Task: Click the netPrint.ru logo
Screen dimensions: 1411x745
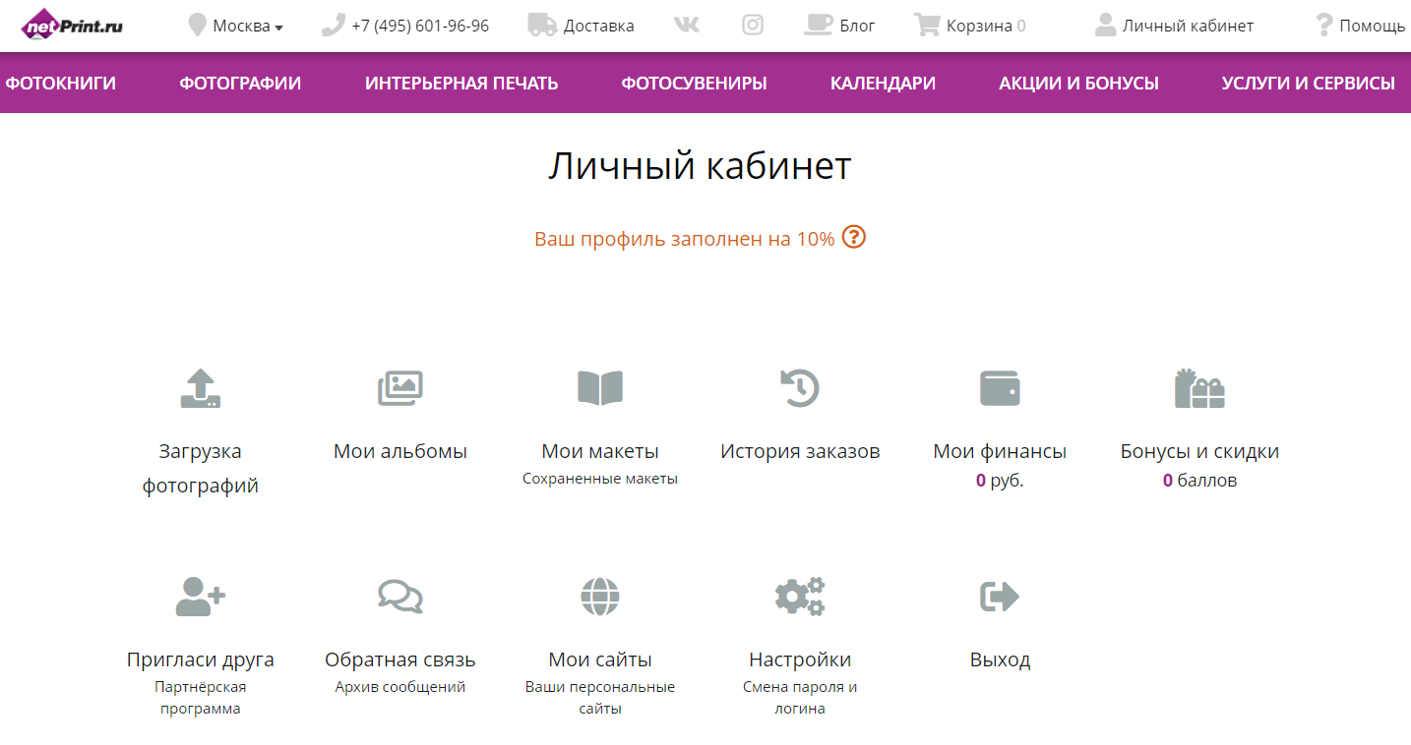Action: pyautogui.click(x=72, y=24)
